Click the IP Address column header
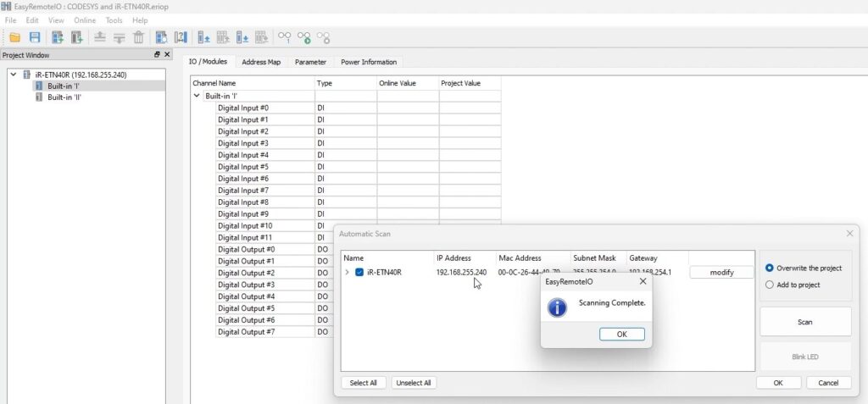 (x=465, y=257)
